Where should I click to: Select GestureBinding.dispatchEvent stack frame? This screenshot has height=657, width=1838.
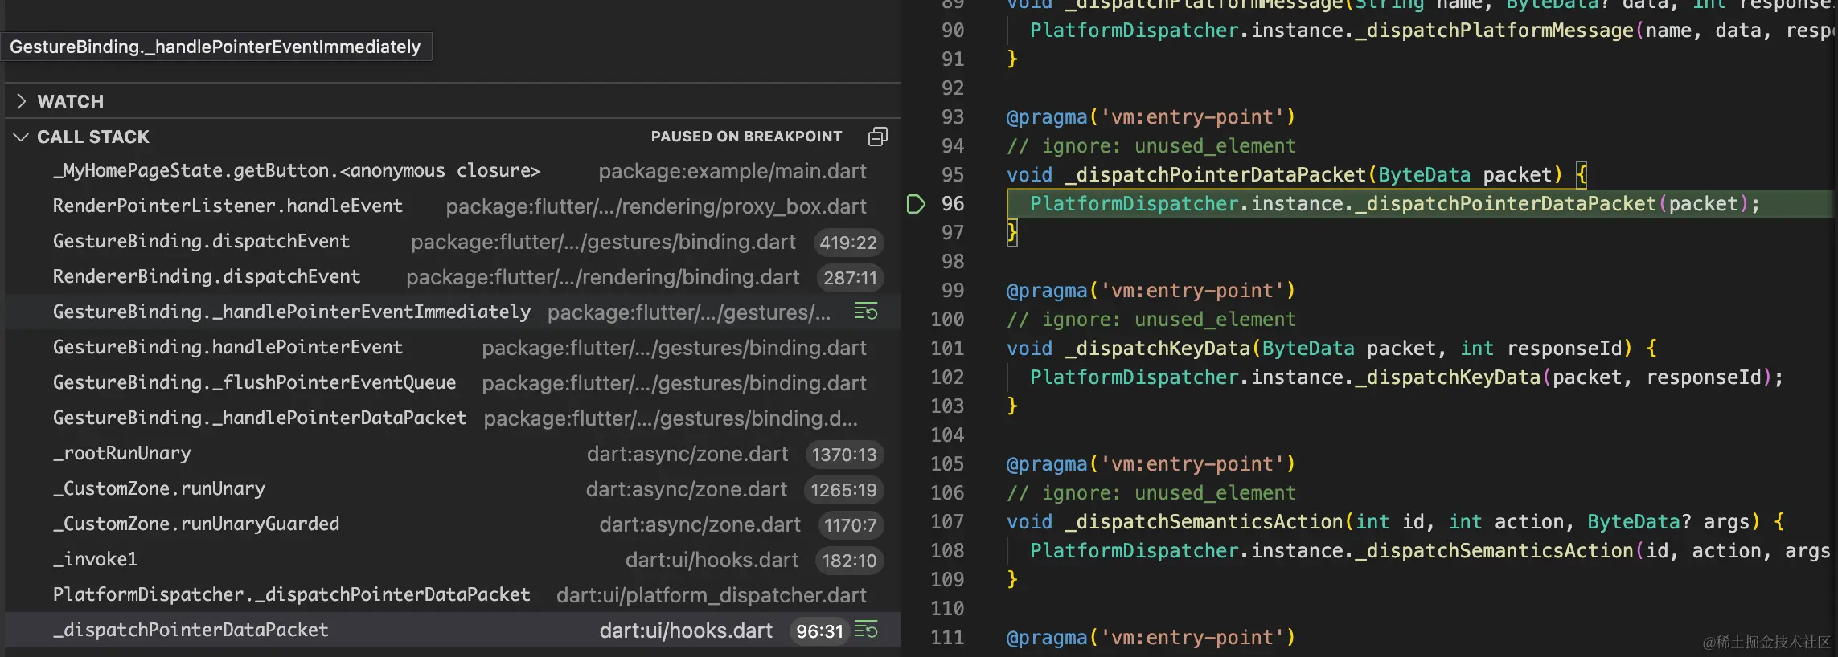pos(453,242)
